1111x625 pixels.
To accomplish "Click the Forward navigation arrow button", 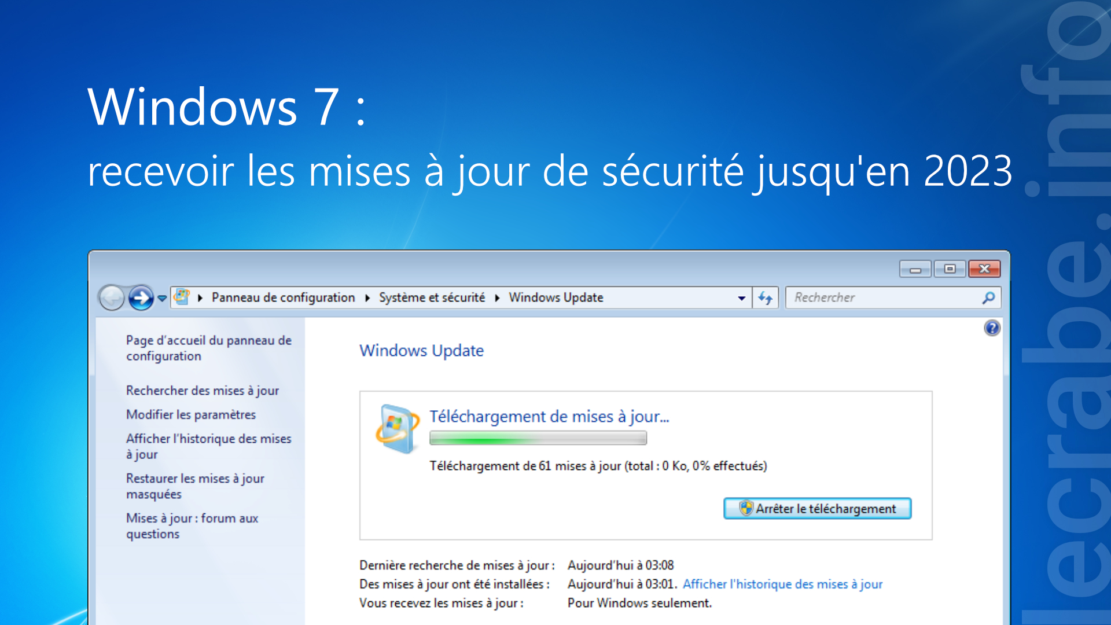I will [x=141, y=298].
